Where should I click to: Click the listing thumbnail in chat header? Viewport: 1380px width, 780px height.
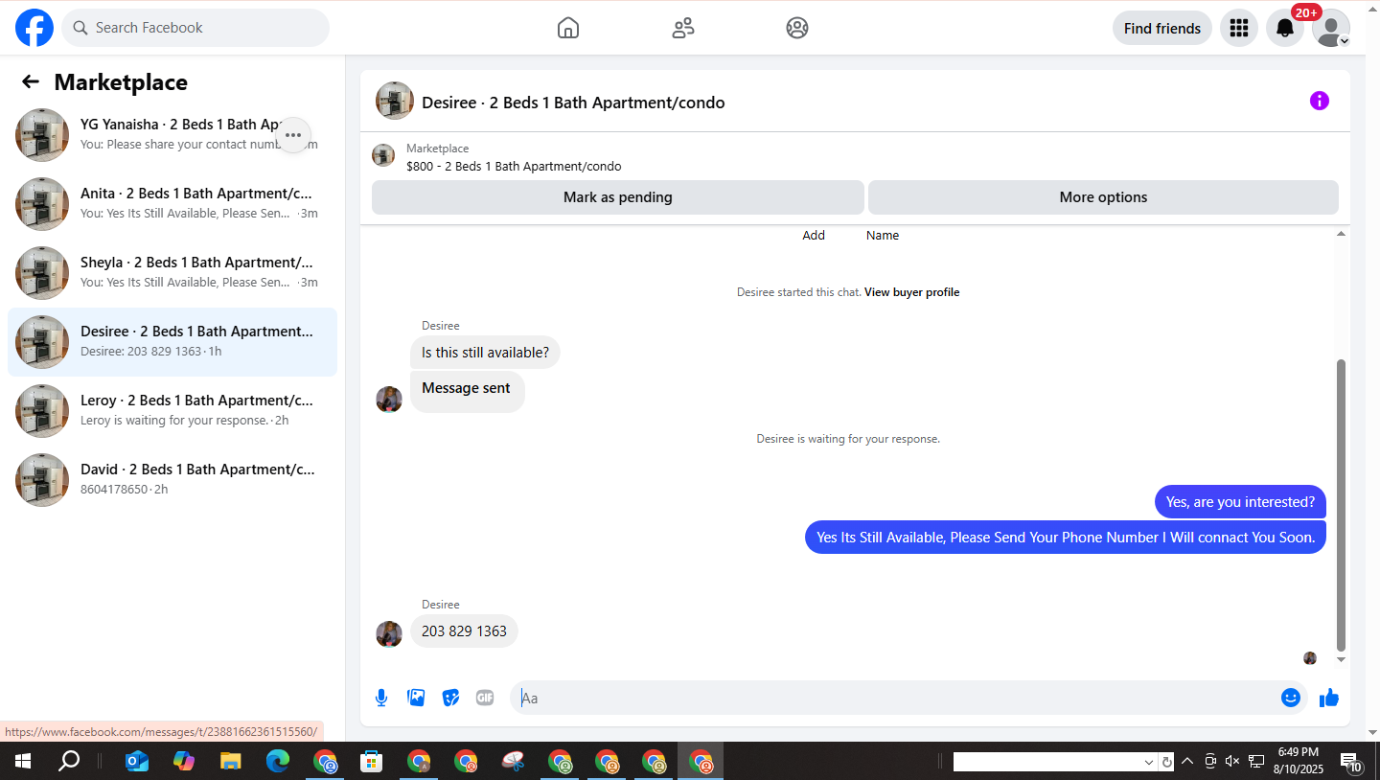pyautogui.click(x=395, y=101)
